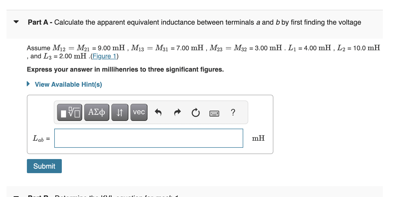
Task: Open the math templates palette in the equation toolbar
Action: pyautogui.click(x=69, y=112)
